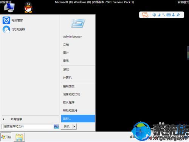The height and width of the screenshot is (142, 189).
Task: Click the search magnifier icon
Action: pyautogui.click(x=56, y=126)
